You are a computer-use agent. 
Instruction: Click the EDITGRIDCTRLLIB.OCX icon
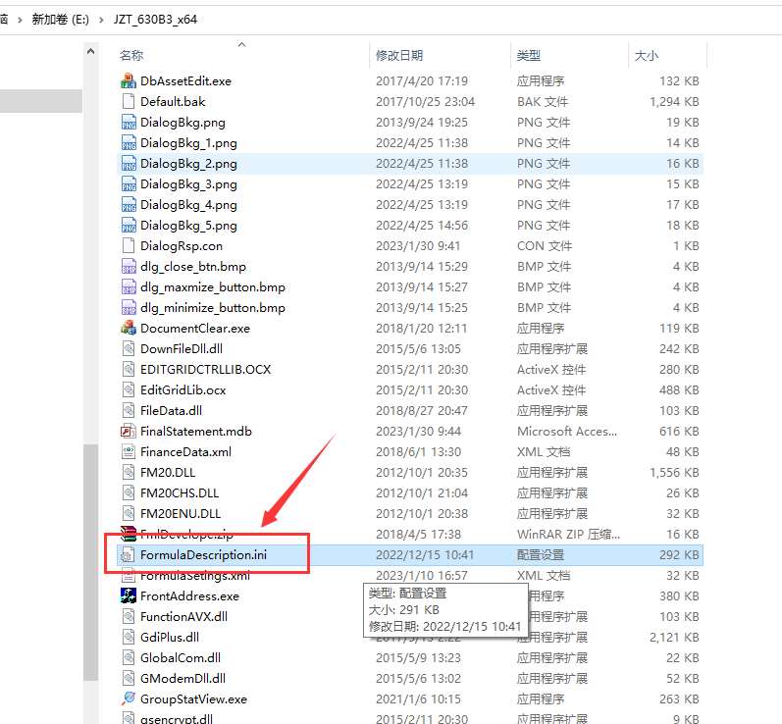[129, 370]
